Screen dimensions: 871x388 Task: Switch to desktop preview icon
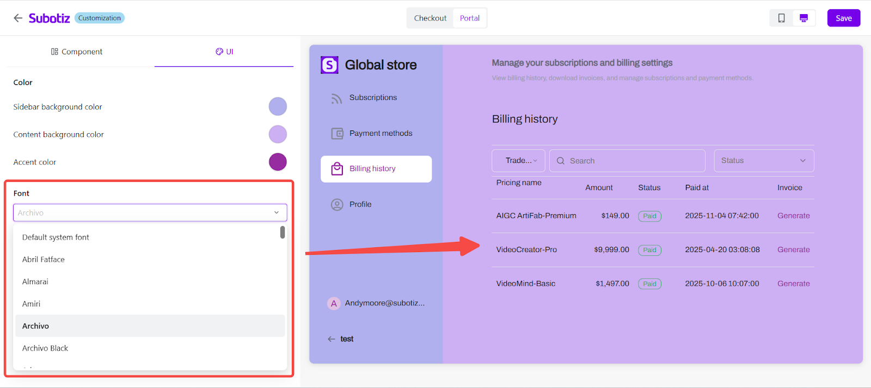[x=803, y=18]
